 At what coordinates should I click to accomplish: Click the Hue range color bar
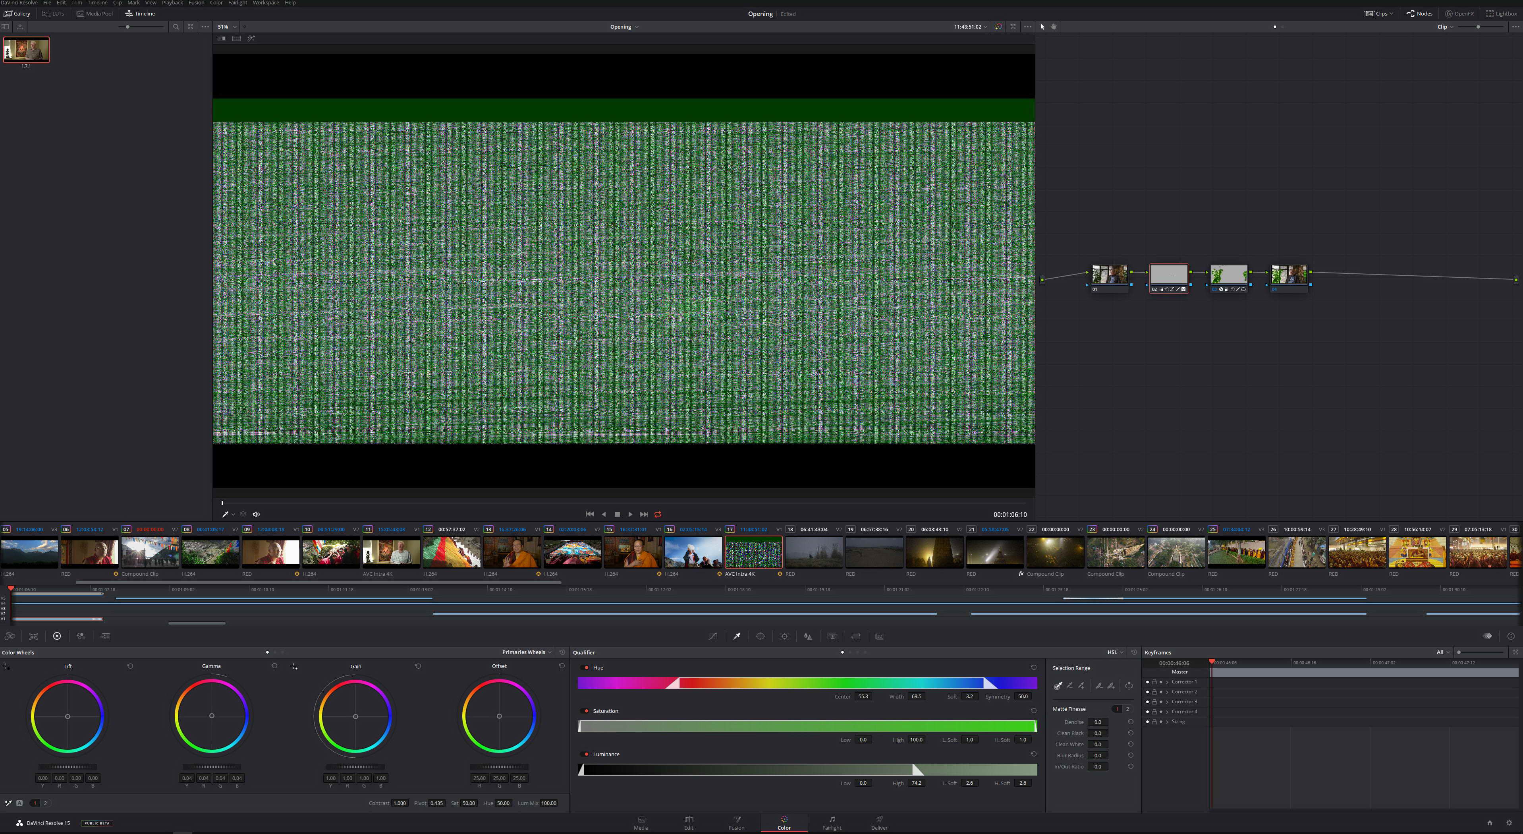(807, 683)
